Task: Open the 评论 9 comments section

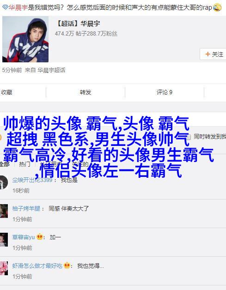Action: click(x=165, y=92)
